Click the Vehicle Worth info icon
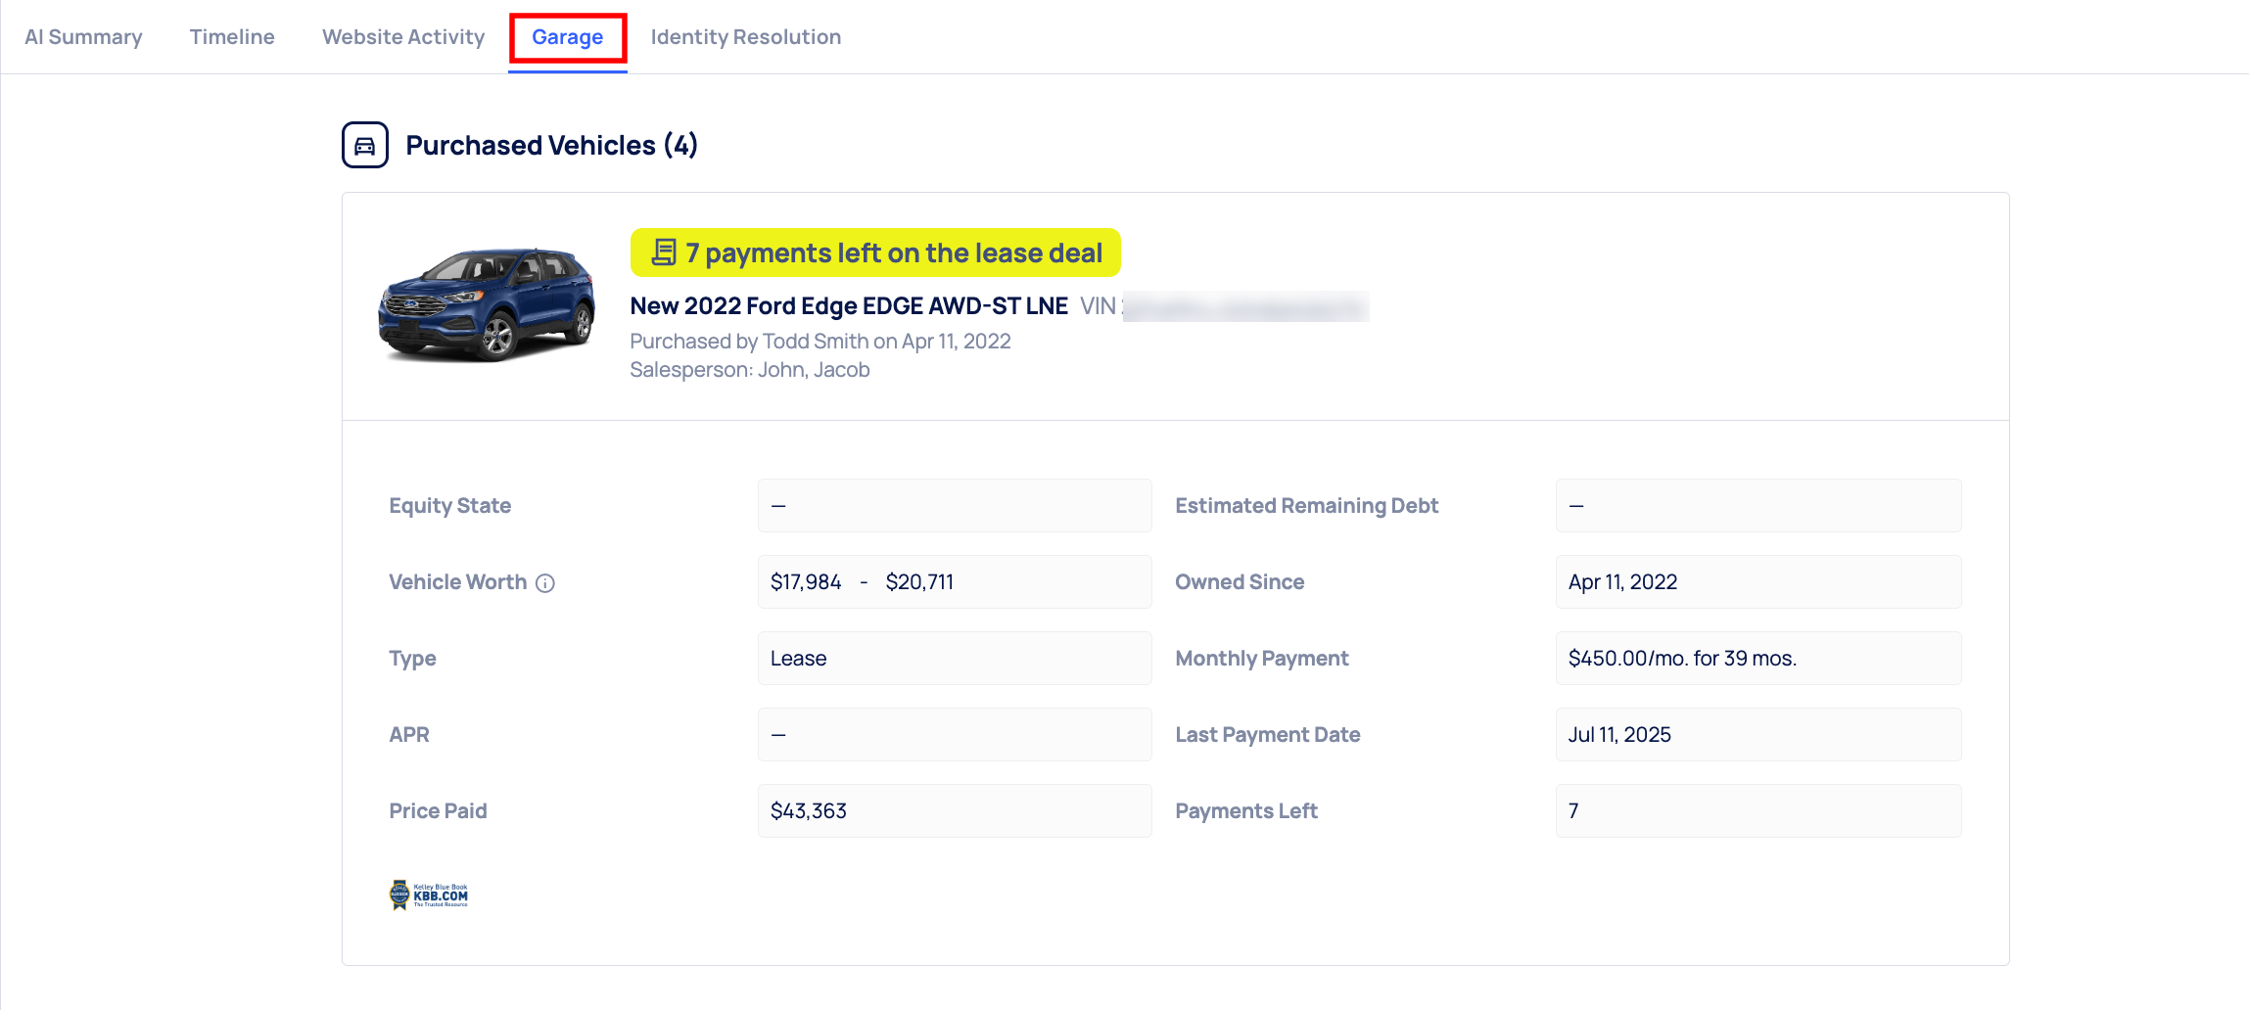 545,583
